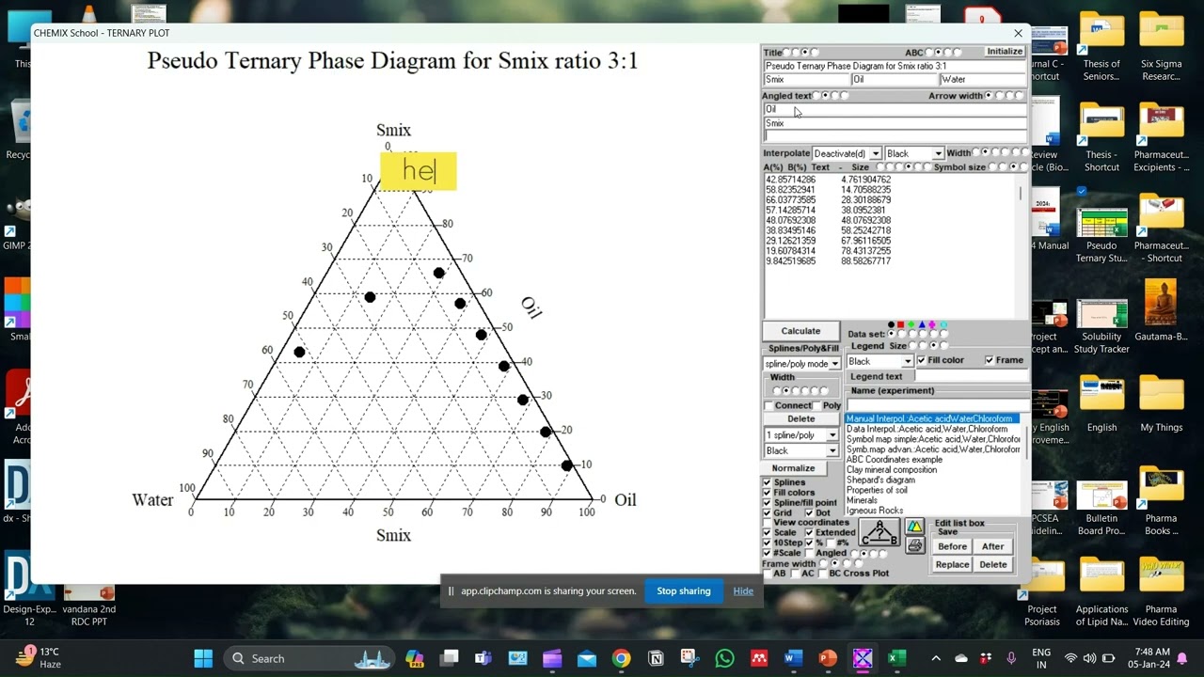Toggle the Fill colors checkbox
The height and width of the screenshot is (677, 1204).
click(x=767, y=493)
